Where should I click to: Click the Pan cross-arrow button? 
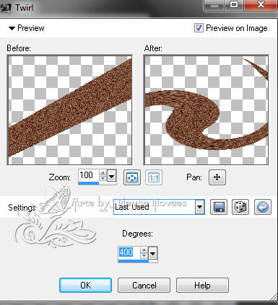tap(217, 177)
